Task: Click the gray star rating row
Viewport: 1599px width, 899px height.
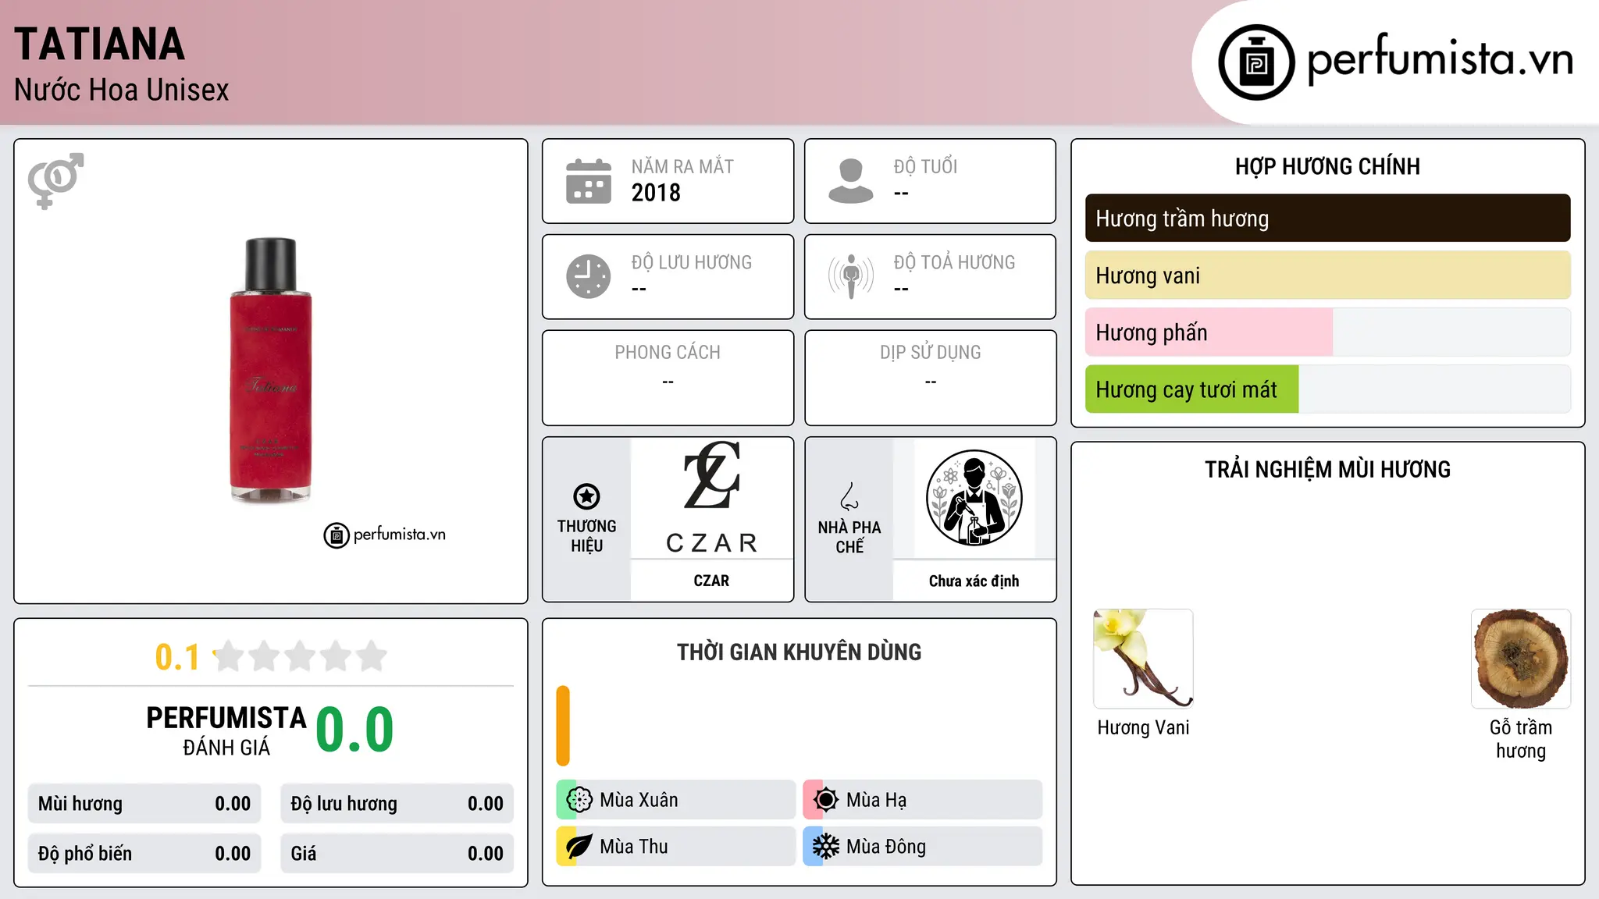Action: click(x=301, y=656)
